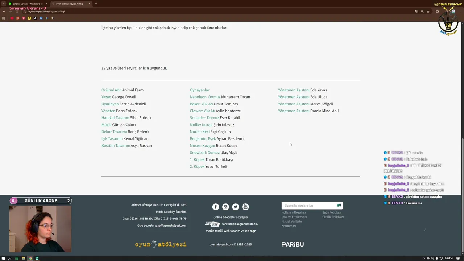Open WhatsApp from the taskbar
The height and width of the screenshot is (261, 464).
[x=17, y=258]
